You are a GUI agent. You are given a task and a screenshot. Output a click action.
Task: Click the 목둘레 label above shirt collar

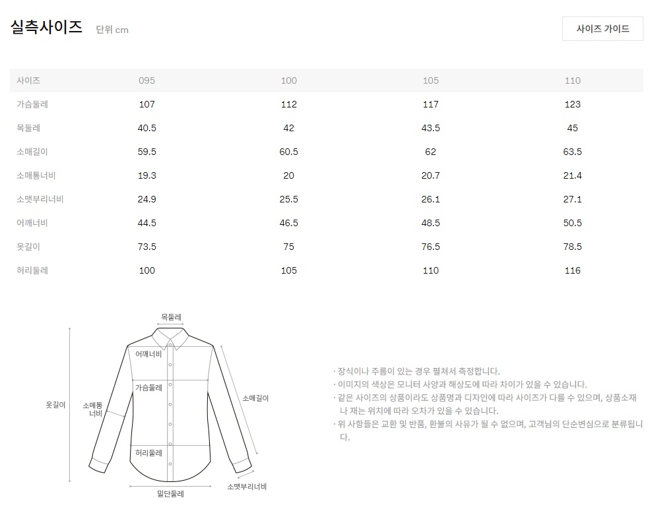(171, 317)
